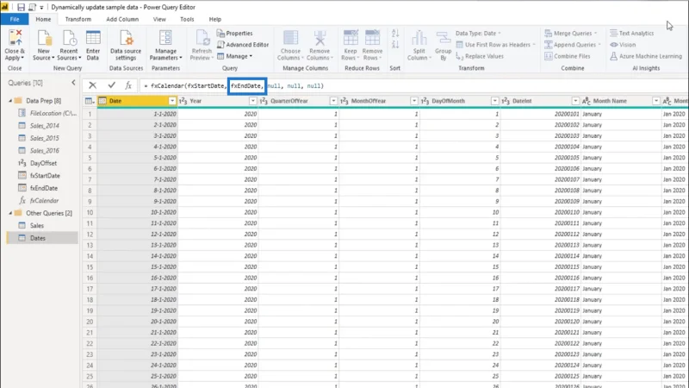
Task: Click the Group By icon
Action: pos(444,38)
